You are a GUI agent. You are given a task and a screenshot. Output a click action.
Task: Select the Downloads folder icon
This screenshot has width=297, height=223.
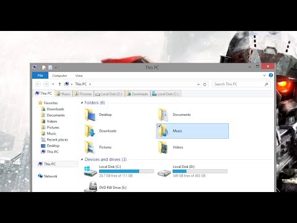point(90,131)
